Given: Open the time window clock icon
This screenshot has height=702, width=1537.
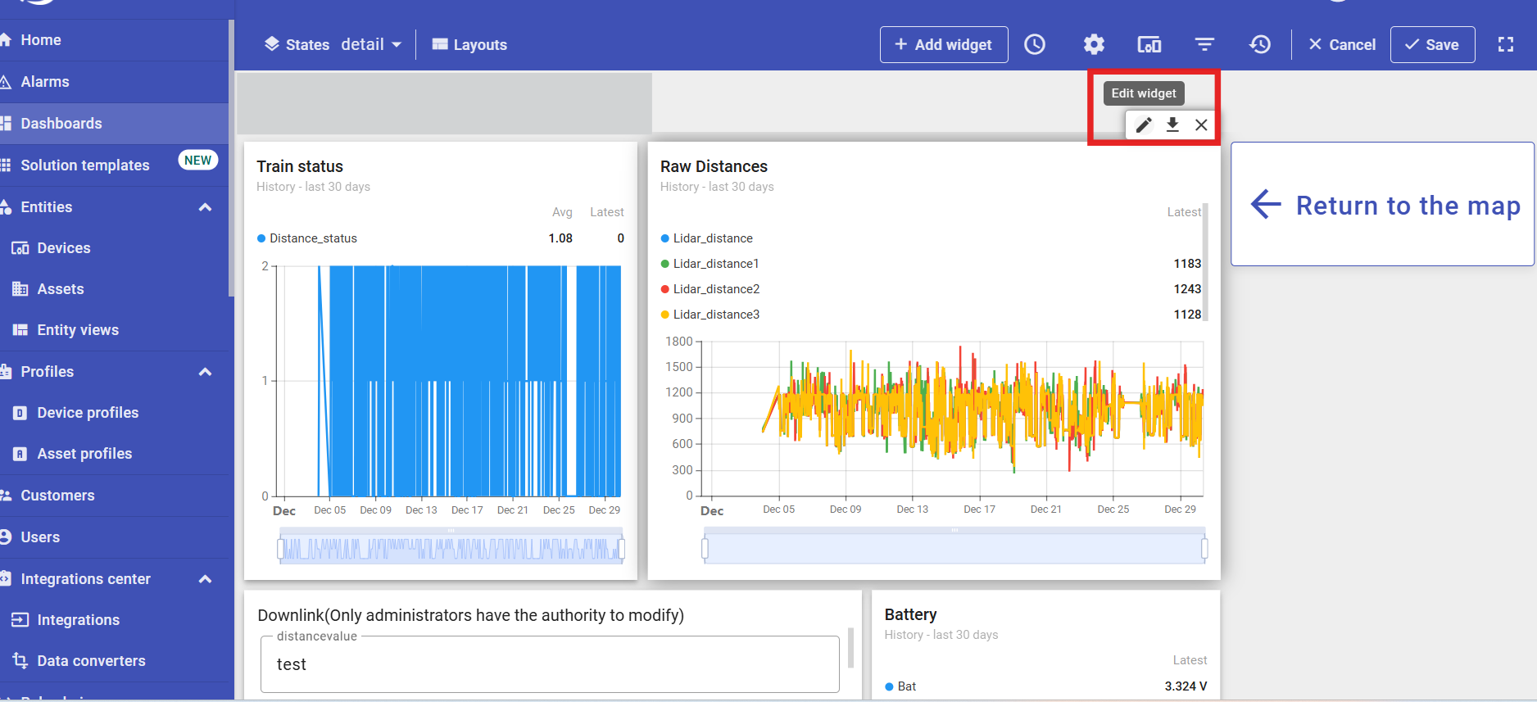Looking at the screenshot, I should click(1035, 44).
